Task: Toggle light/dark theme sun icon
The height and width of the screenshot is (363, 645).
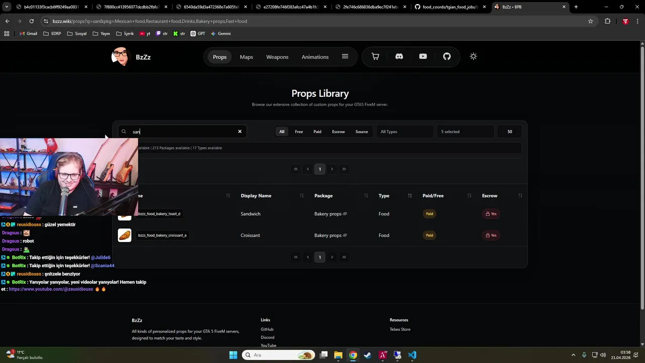Action: [x=473, y=56]
